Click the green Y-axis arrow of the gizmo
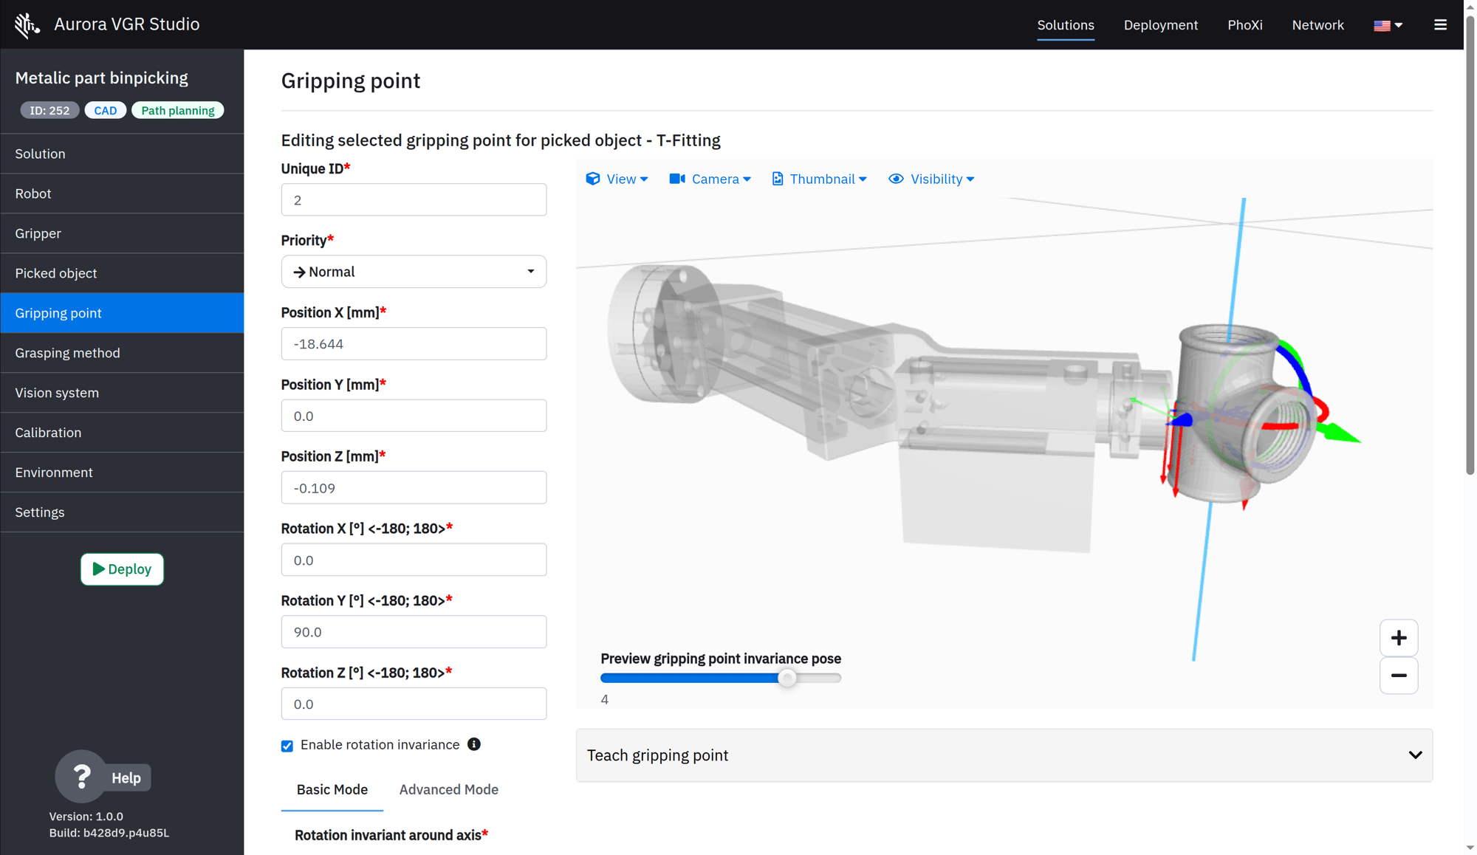 tap(1340, 433)
